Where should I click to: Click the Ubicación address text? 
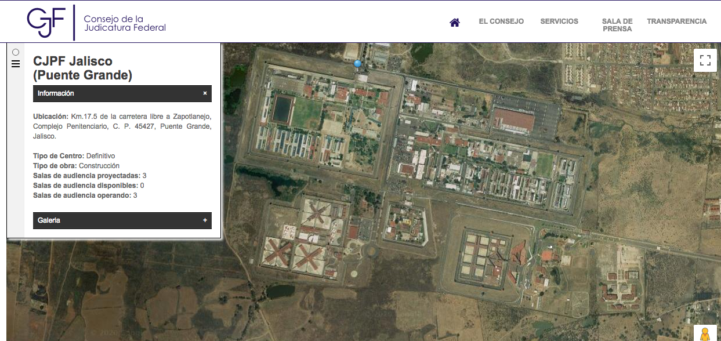tap(122, 126)
